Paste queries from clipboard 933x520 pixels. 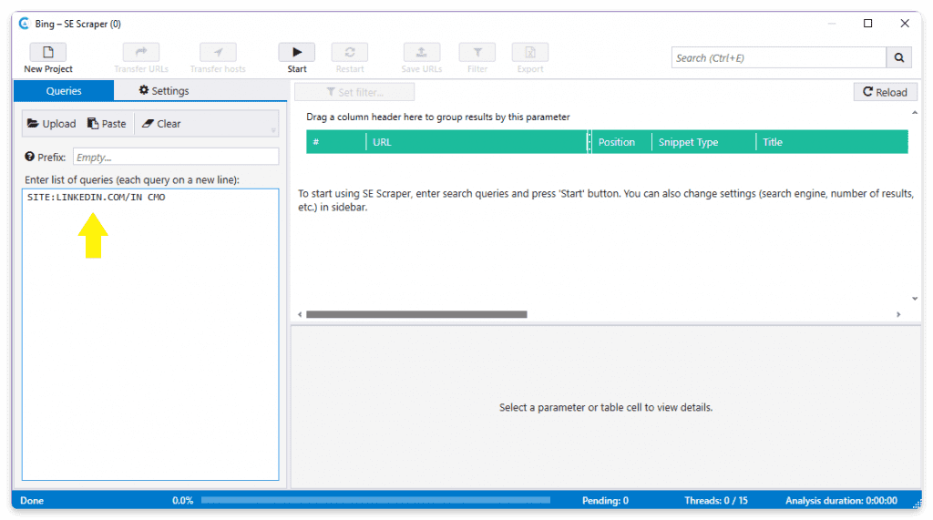click(x=108, y=124)
